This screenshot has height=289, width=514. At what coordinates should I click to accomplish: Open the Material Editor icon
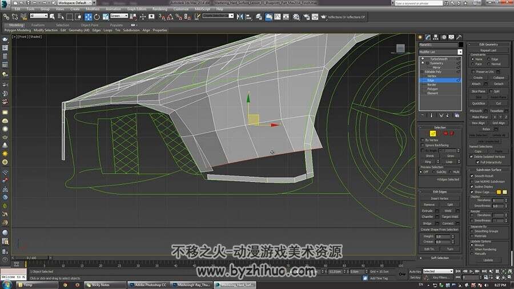coord(296,17)
